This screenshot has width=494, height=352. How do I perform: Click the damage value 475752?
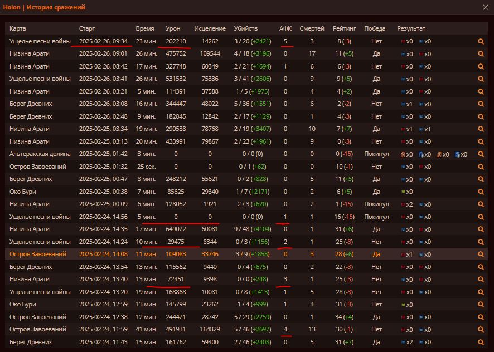pyautogui.click(x=176, y=54)
